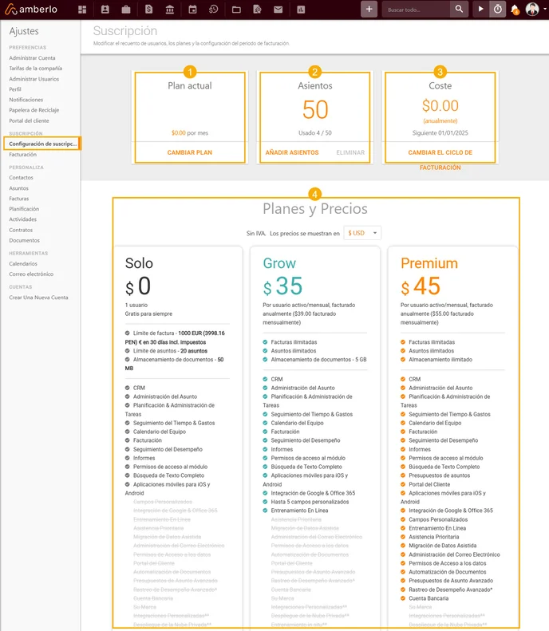Screen dimensions: 549x631
Task: Open Notificaciones settings
Action: 26,100
